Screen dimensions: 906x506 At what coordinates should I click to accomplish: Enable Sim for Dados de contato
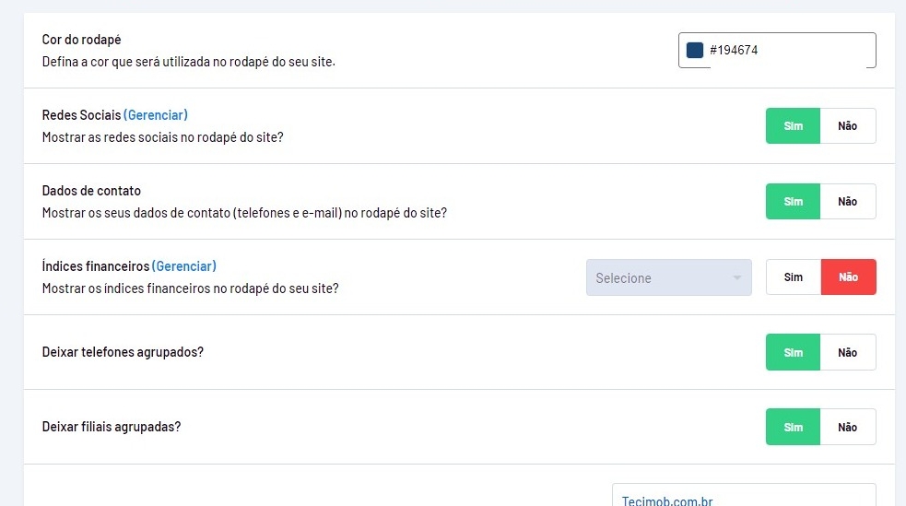[x=793, y=202]
